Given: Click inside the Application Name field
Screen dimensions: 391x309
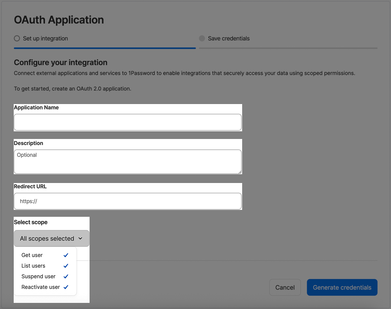Looking at the screenshot, I should click(128, 122).
